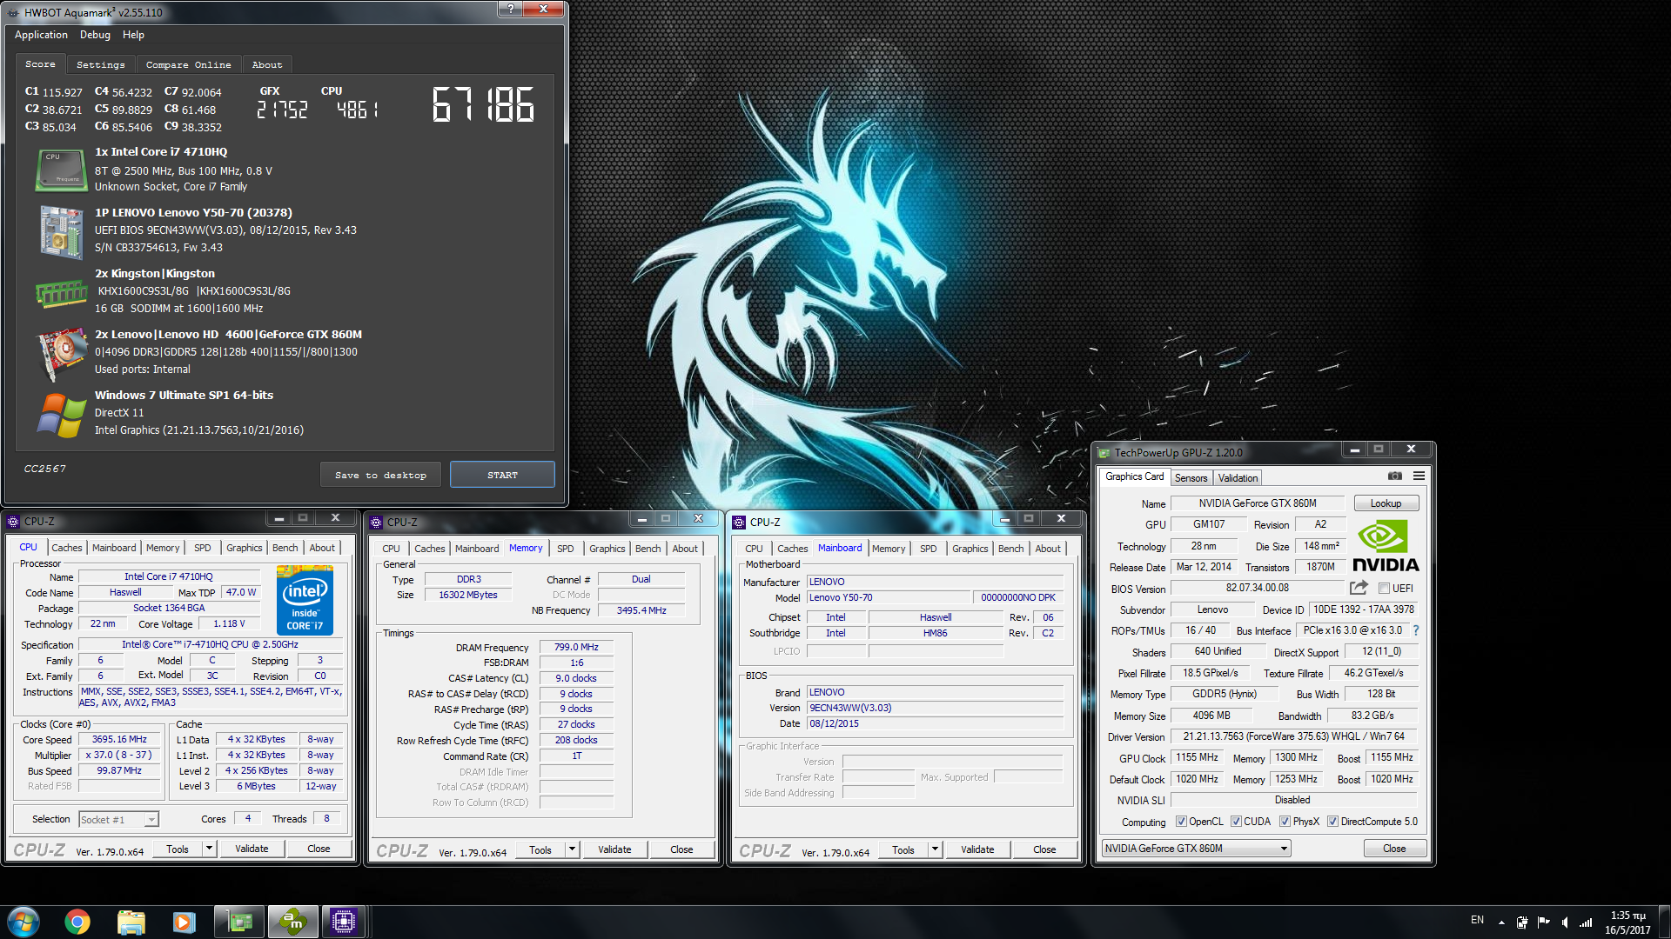Click the motherboard icon in Aquamark
This screenshot has width=1671, height=939.
[x=61, y=231]
